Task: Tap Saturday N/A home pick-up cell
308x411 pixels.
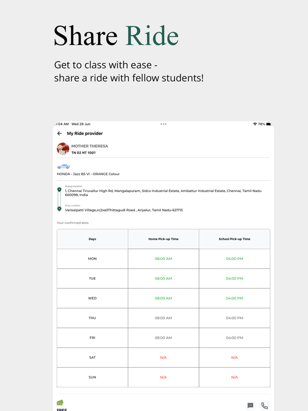Action: 164,357
